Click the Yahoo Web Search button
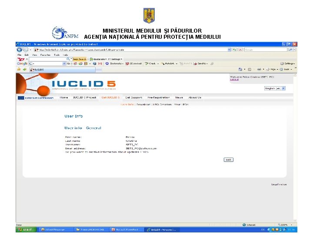Image resolution: width=313 pixels, height=235 pixels. 80,59
